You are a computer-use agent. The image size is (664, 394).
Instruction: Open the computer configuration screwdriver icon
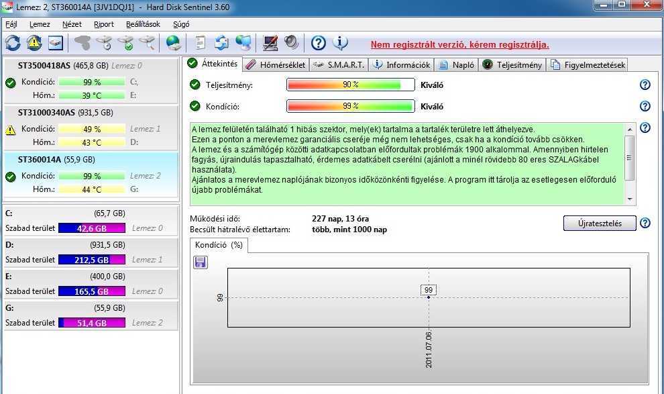coord(270,43)
